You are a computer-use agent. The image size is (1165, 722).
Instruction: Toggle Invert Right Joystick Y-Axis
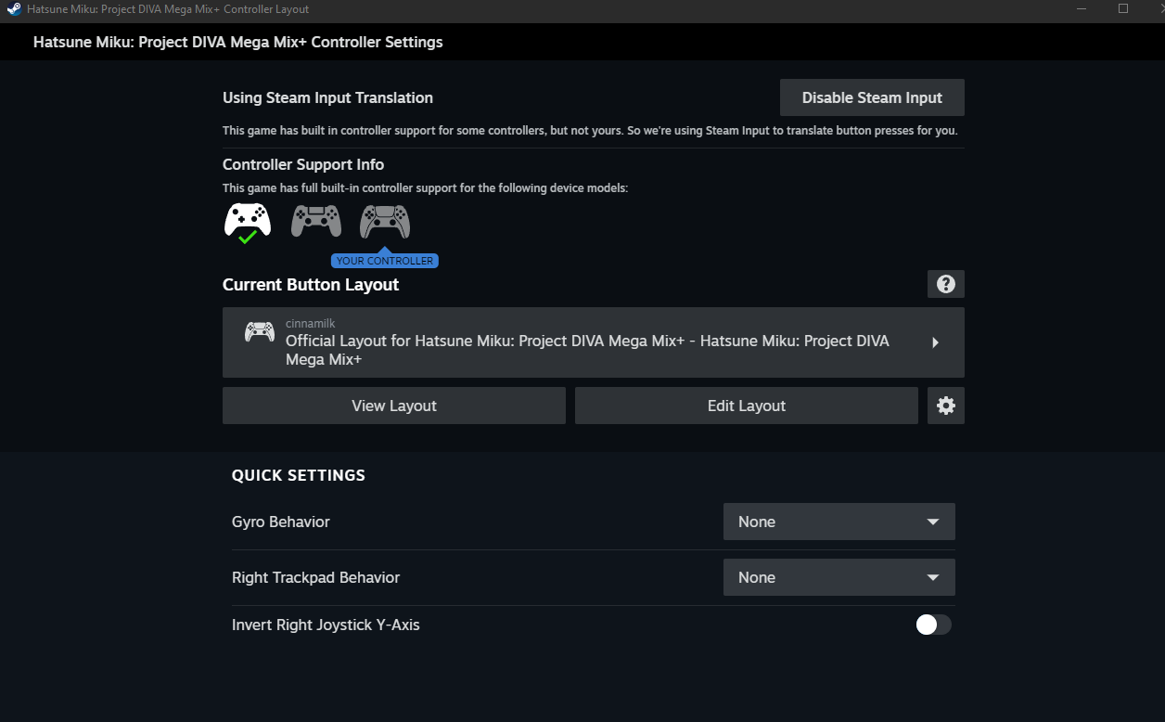tap(933, 625)
